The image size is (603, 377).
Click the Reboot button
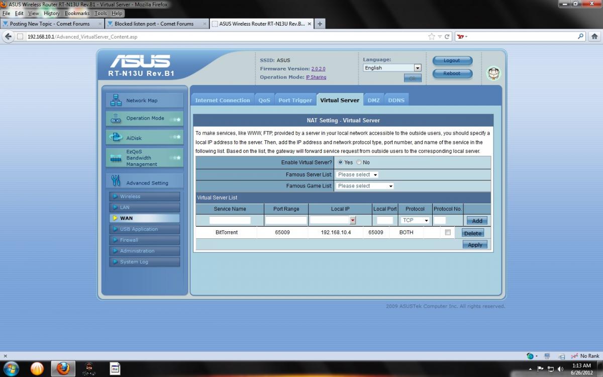(x=452, y=73)
